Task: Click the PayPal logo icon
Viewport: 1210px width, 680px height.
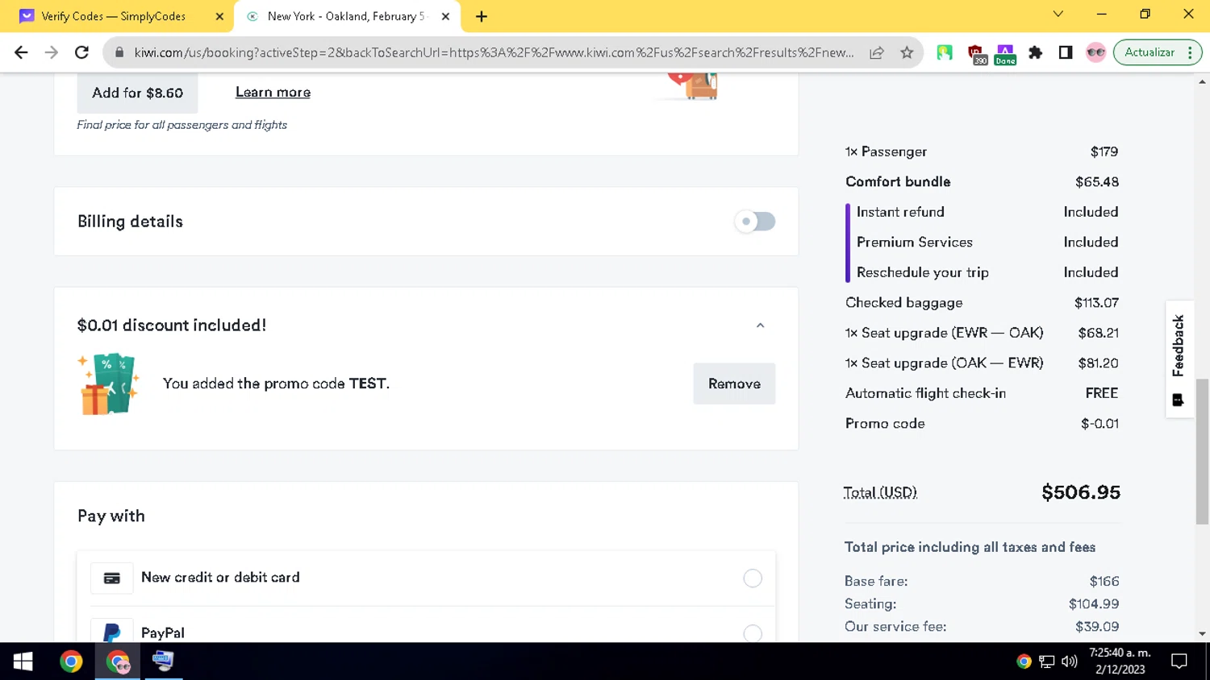Action: click(x=112, y=632)
